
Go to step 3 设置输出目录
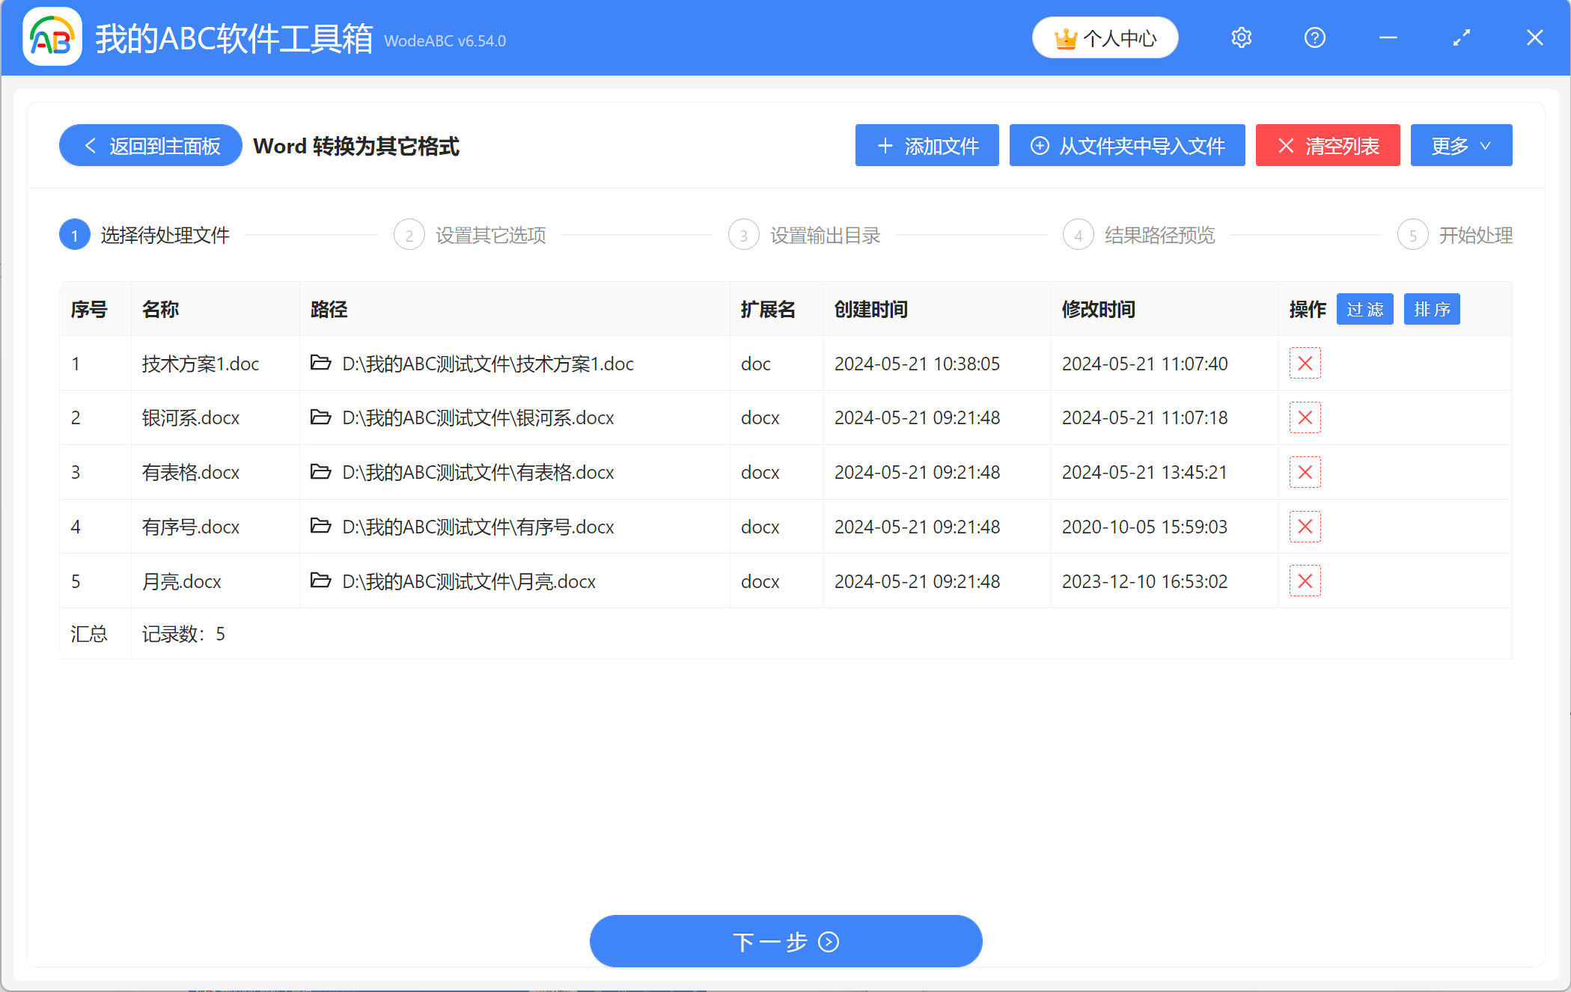pos(743,234)
